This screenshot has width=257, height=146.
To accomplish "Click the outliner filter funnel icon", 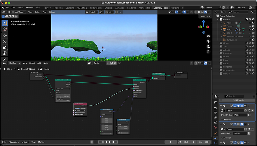I will pyautogui.click(x=252, y=12).
